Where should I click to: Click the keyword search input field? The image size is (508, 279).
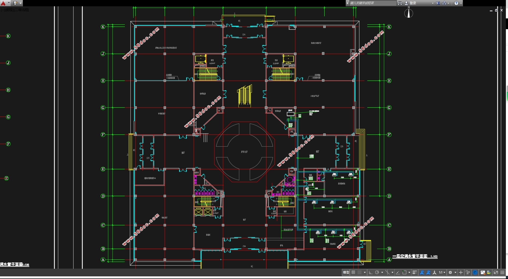coord(373,3)
